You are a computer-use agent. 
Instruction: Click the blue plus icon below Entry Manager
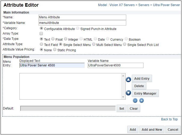(142, 100)
